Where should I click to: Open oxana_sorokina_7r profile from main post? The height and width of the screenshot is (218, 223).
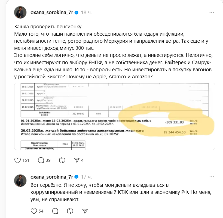pyautogui.click(x=52, y=13)
